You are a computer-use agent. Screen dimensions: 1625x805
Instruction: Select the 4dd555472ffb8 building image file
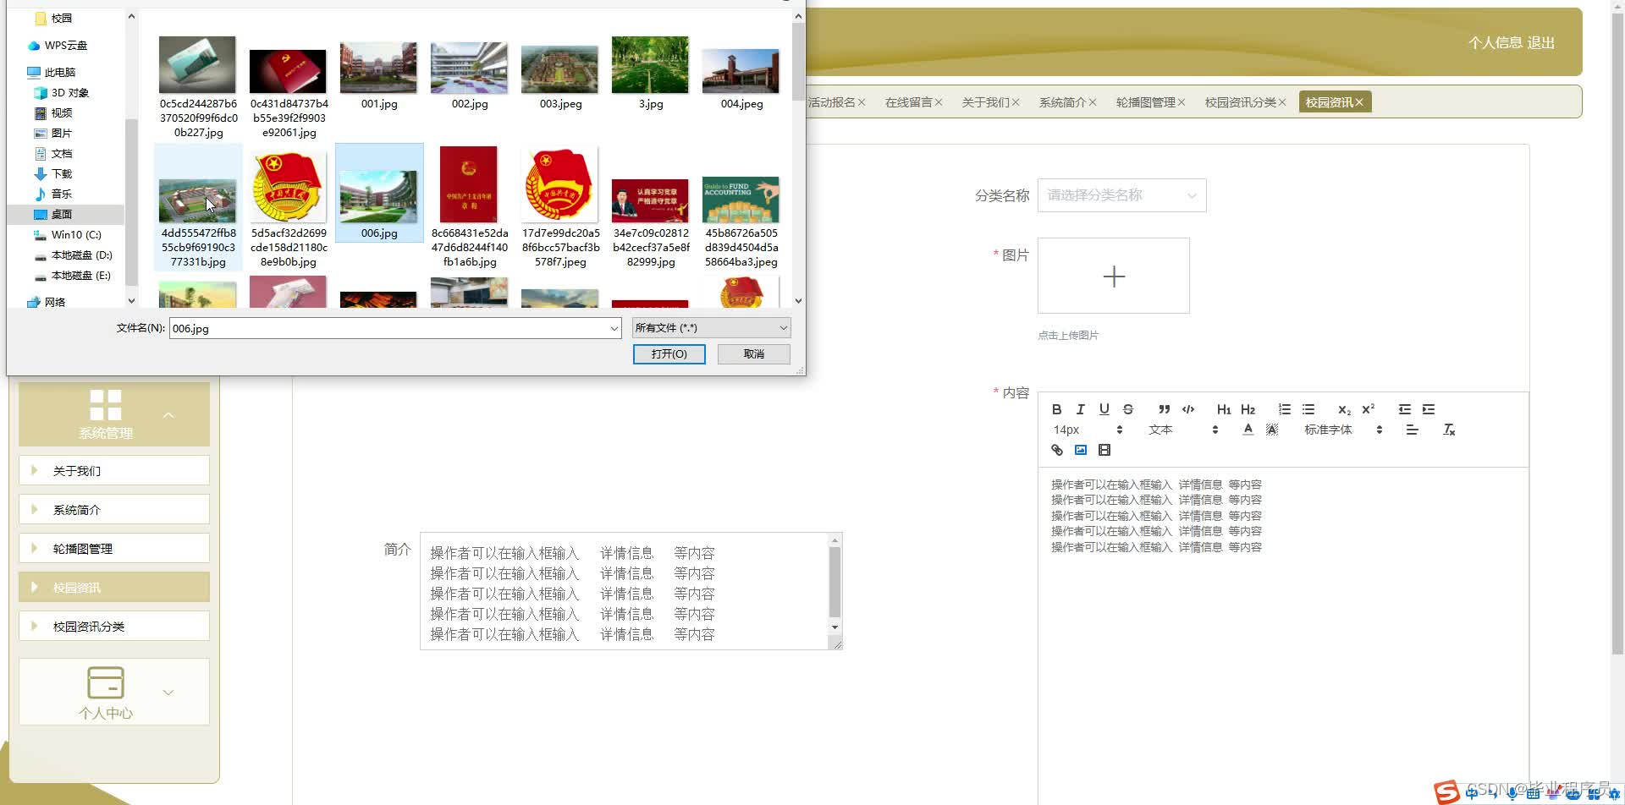[198, 208]
